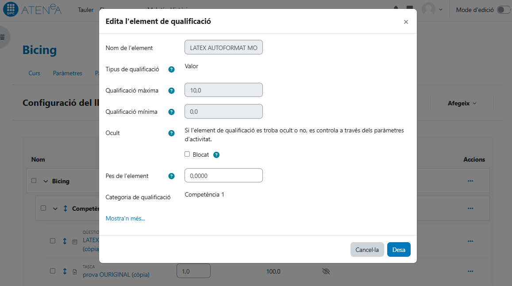
Task: Enable the Blocat checkbox
Action: 187,155
